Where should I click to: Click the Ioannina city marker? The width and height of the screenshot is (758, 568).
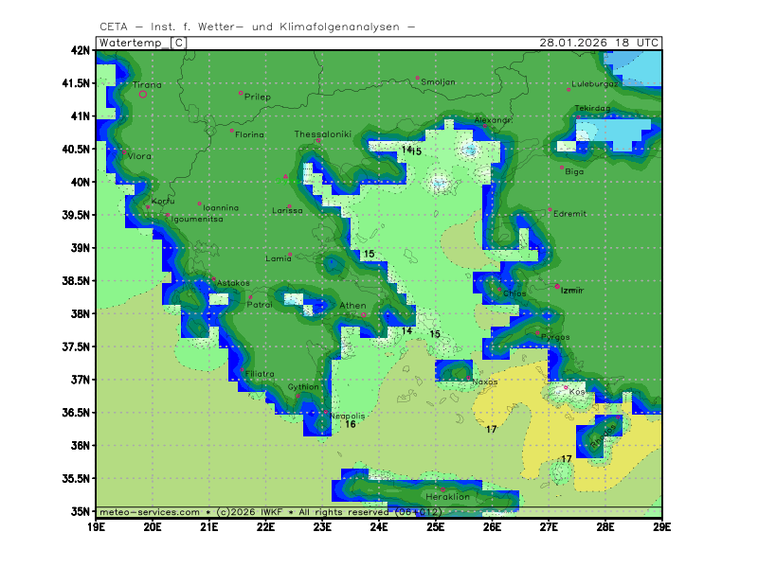click(x=199, y=204)
